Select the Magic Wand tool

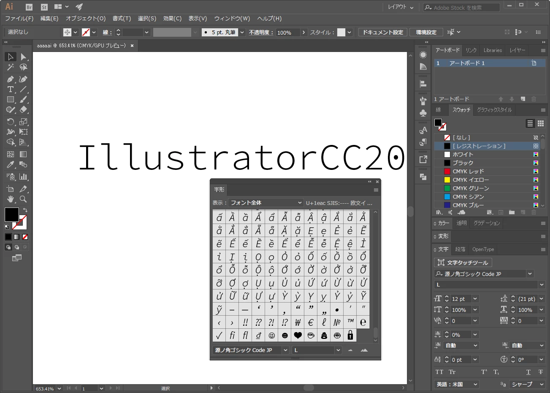pos(11,67)
